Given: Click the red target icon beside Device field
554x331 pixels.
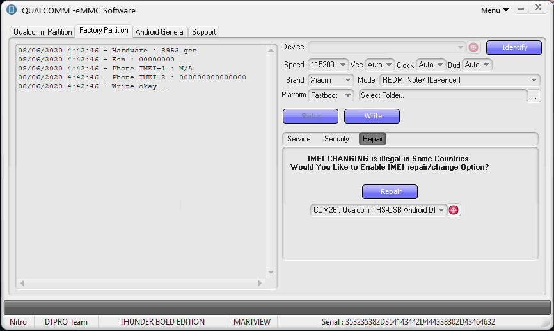Looking at the screenshot, I should tap(473, 47).
